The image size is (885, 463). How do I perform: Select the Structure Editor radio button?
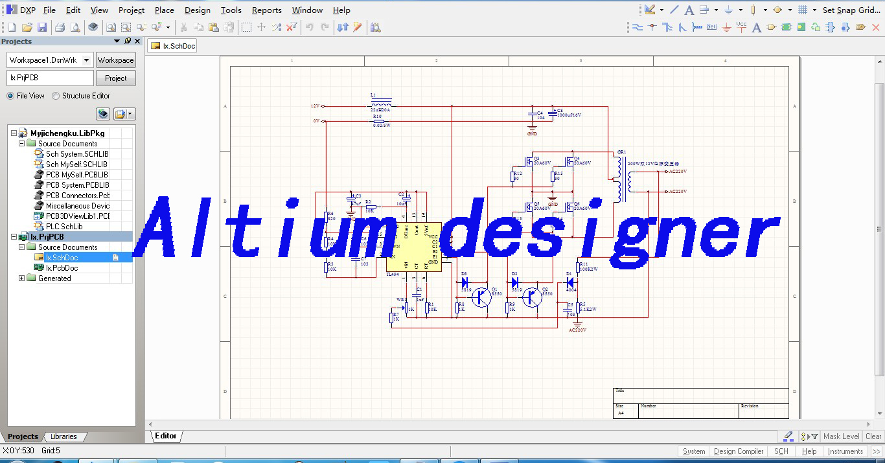point(56,96)
